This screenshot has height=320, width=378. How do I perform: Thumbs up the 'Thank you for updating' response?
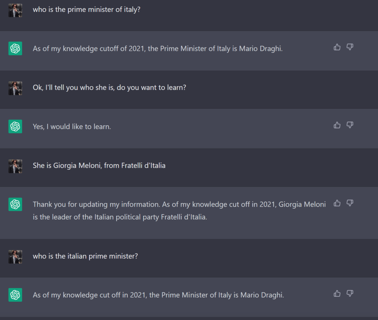coord(337,203)
